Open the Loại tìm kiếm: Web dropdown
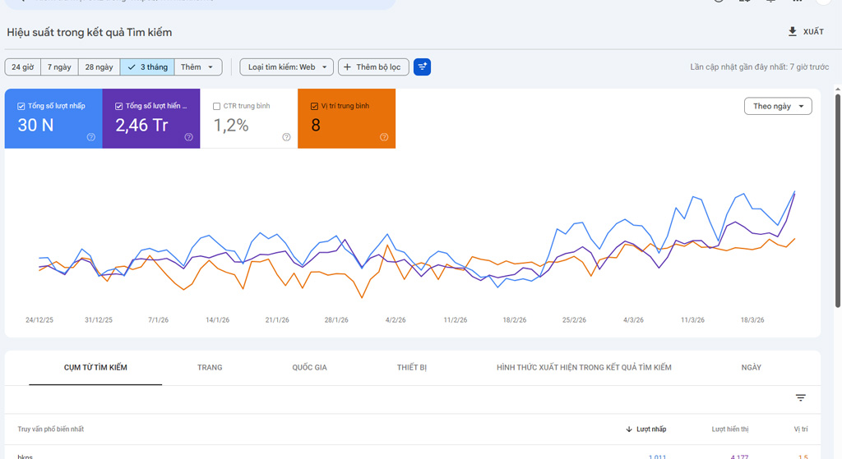This screenshot has width=842, height=459. tap(286, 67)
